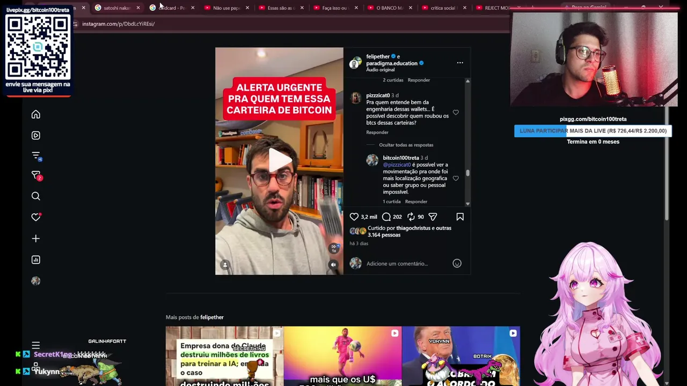Collapse with 'Ocultar todas as respostas'

(406, 145)
